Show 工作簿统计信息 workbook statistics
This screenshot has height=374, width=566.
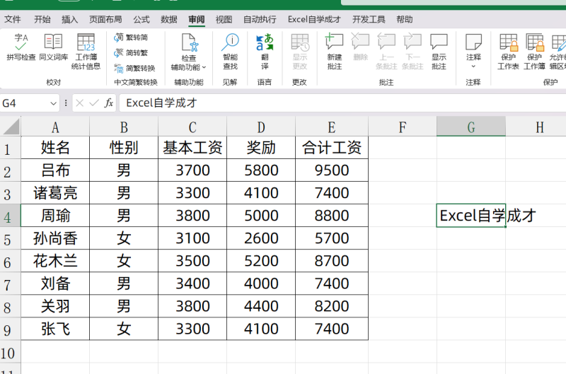[86, 51]
